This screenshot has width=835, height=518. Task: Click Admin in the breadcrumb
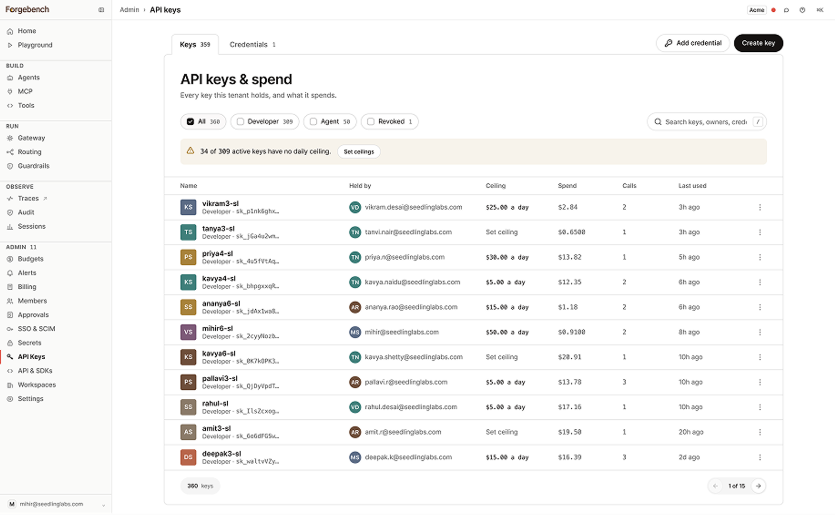click(x=130, y=10)
